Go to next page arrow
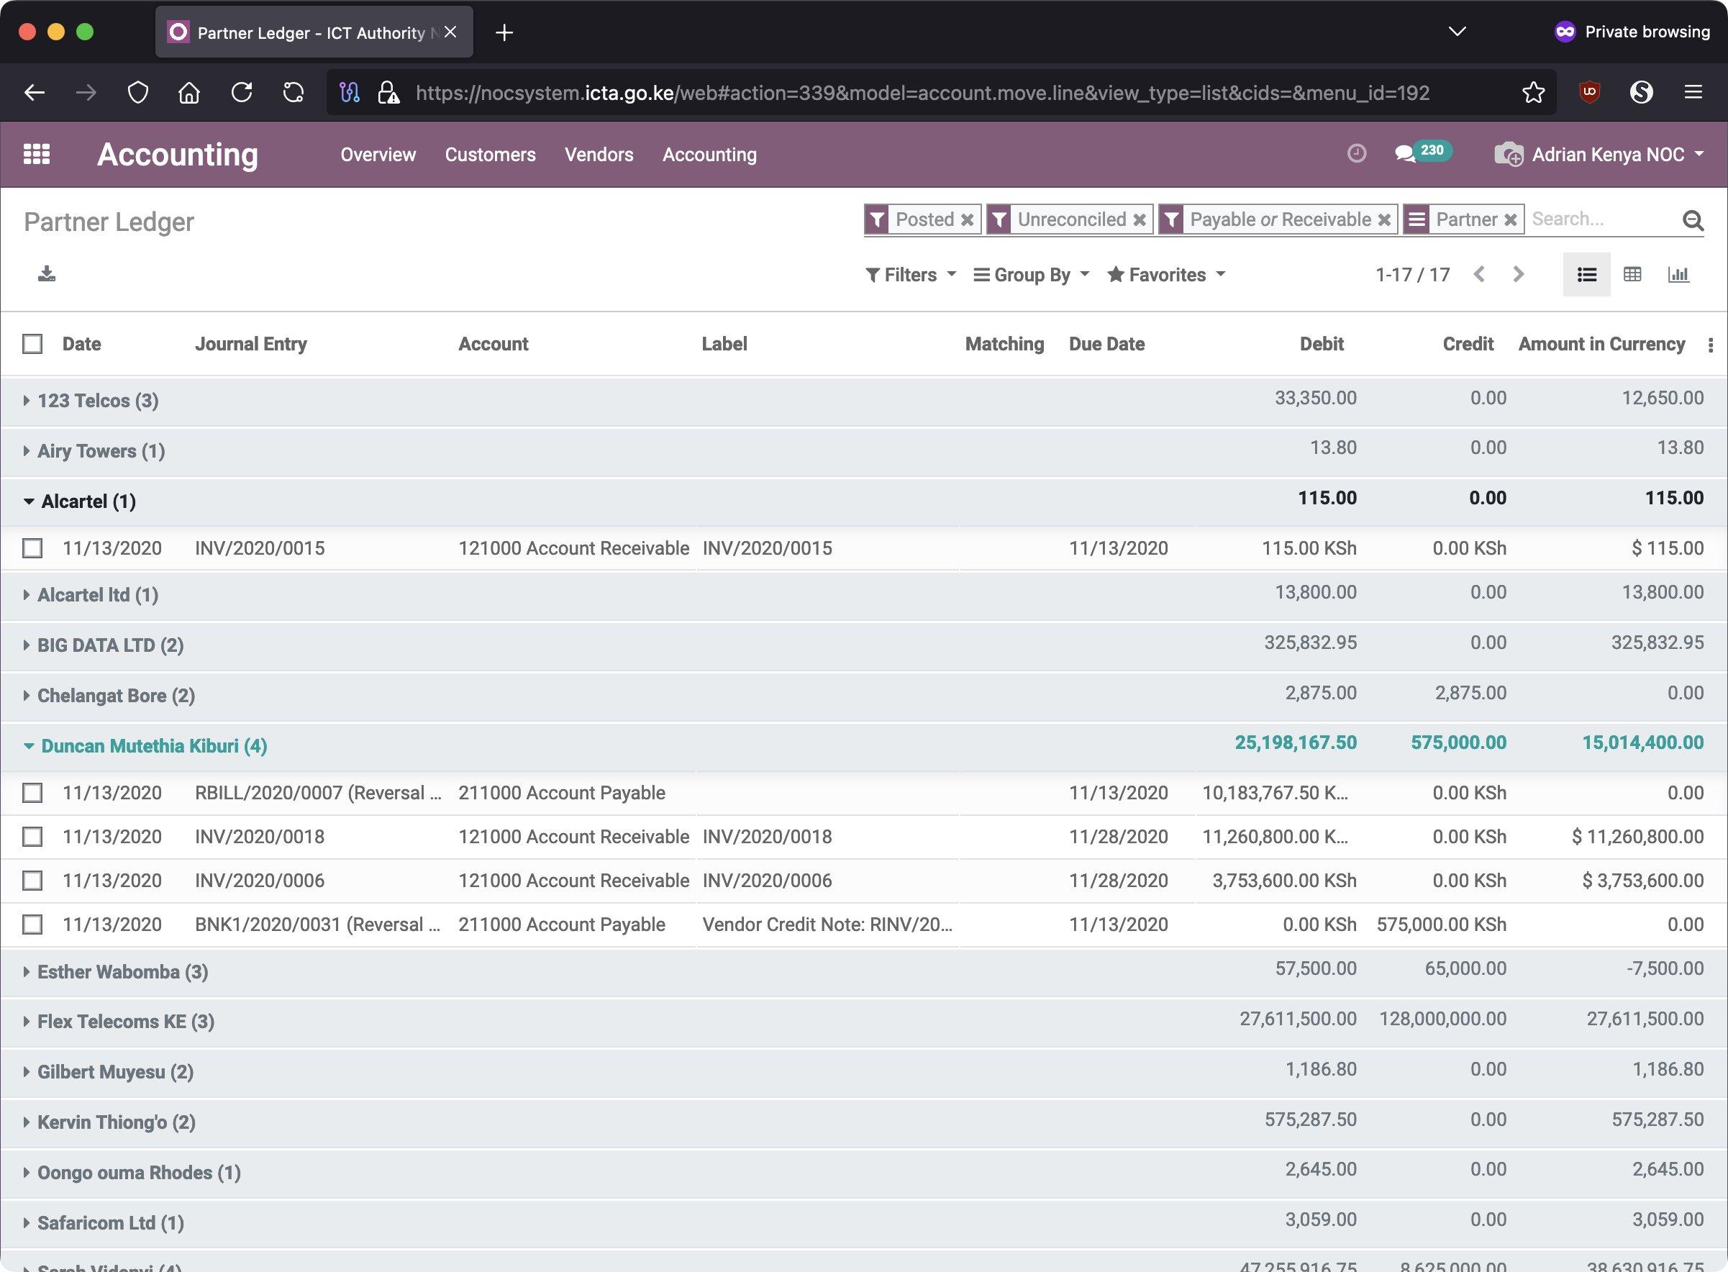The height and width of the screenshot is (1272, 1728). click(1518, 274)
